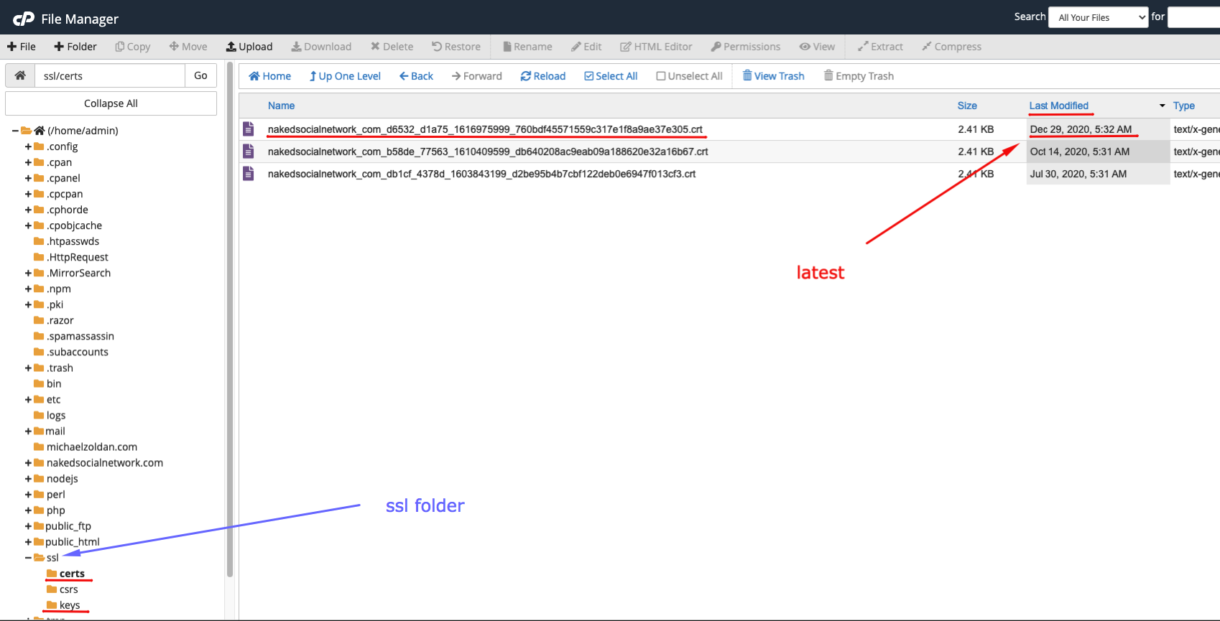Expand the .config folder
Viewport: 1220px width, 621px height.
(x=29, y=146)
